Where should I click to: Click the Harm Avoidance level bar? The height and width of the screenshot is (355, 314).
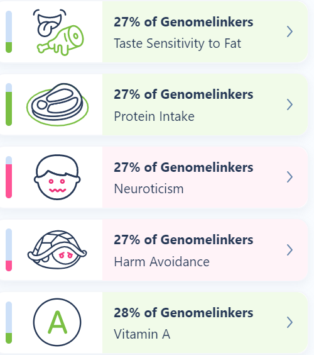point(9,250)
